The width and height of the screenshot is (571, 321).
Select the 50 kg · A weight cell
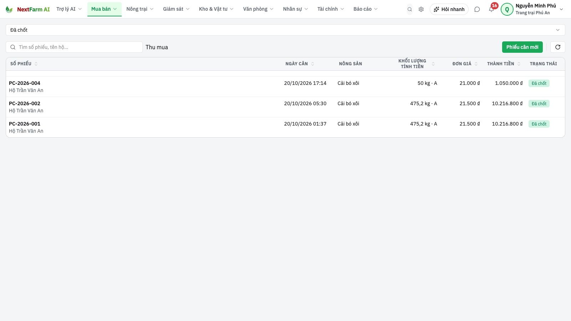427,83
